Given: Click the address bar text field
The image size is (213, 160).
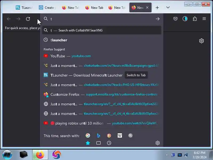Looking at the screenshot, I should pyautogui.click(x=102, y=19).
